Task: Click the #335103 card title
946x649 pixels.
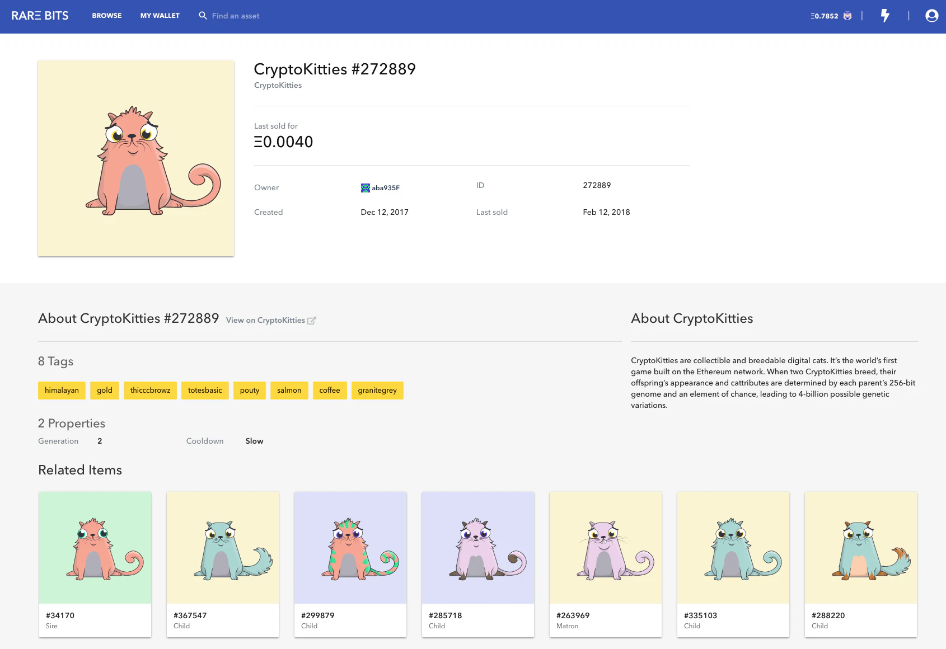Action: (x=700, y=615)
